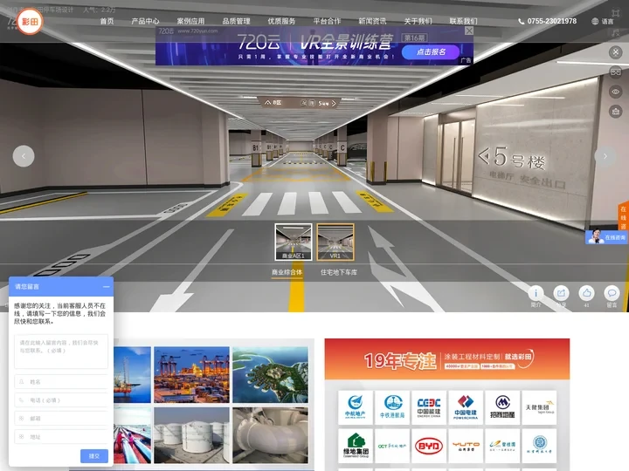Open the white pipe elbow photo
The height and width of the screenshot is (471, 629).
click(x=270, y=435)
